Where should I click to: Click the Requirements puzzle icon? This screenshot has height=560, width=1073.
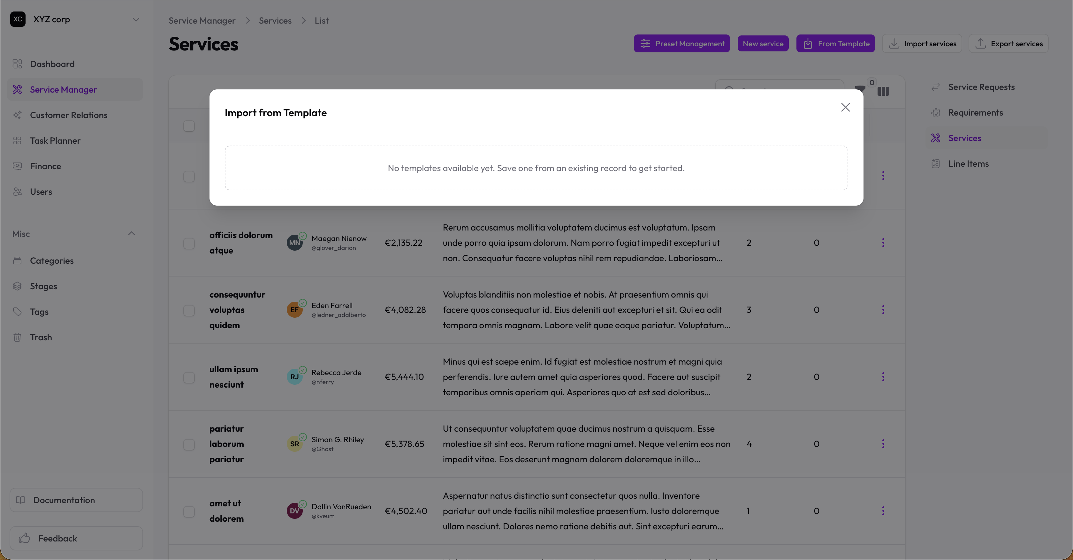point(936,112)
